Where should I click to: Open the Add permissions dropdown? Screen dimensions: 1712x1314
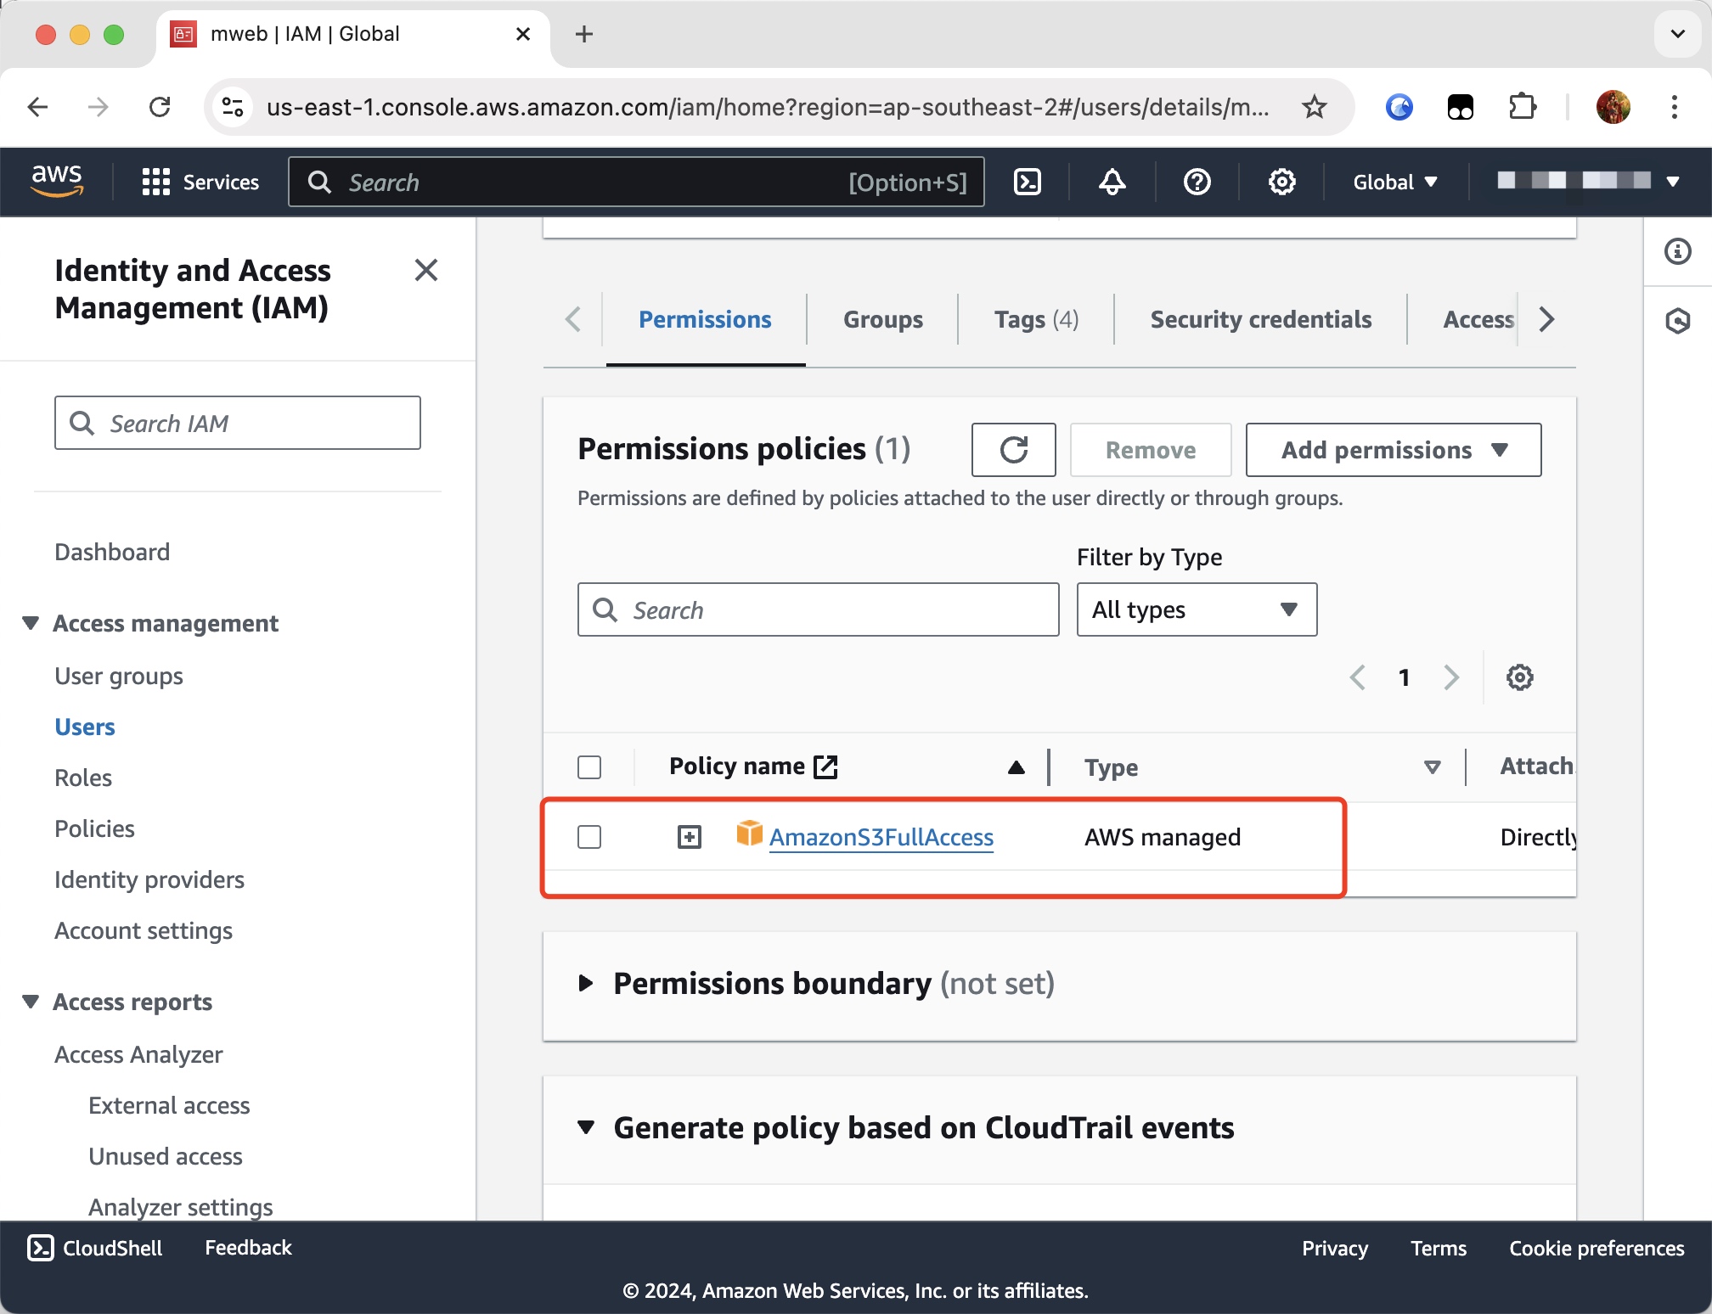click(1393, 450)
